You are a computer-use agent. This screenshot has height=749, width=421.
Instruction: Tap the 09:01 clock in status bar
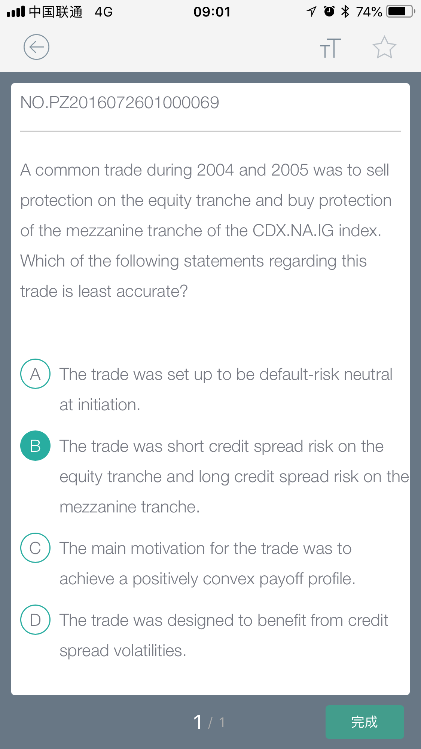pyautogui.click(x=212, y=12)
